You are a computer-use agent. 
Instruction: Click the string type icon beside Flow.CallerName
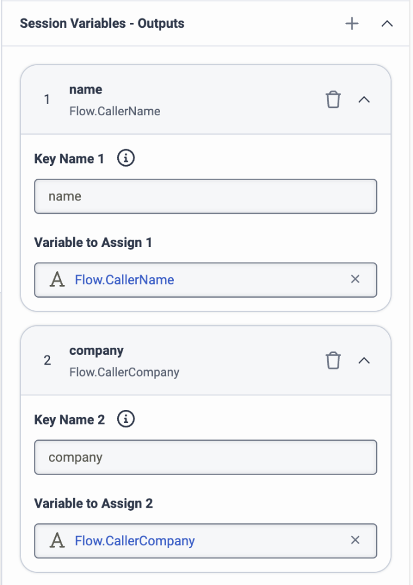click(x=57, y=280)
